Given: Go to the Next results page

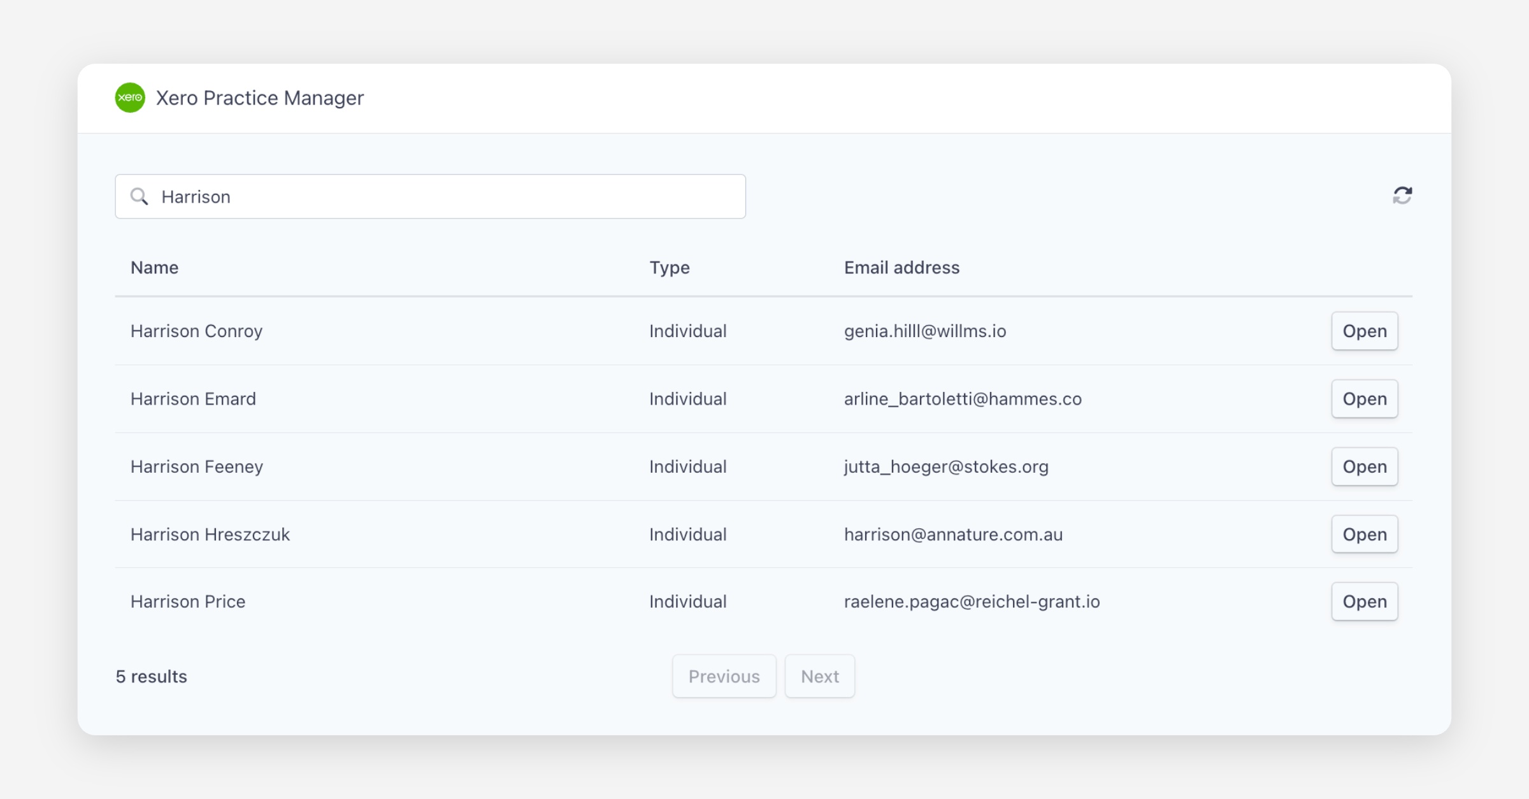Looking at the screenshot, I should [819, 676].
